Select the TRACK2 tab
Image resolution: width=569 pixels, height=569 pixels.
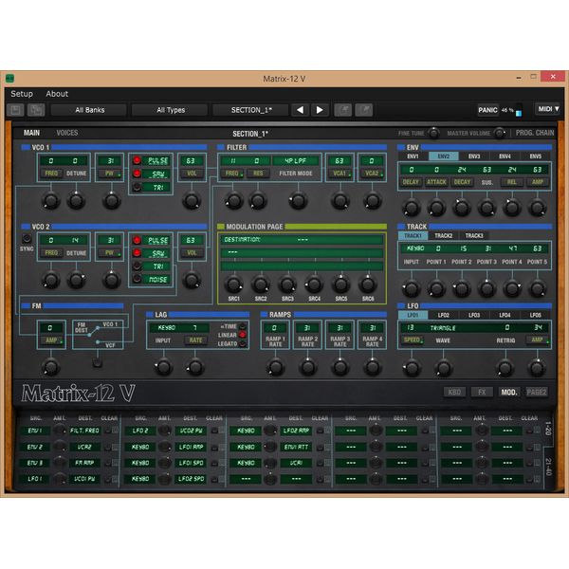444,235
